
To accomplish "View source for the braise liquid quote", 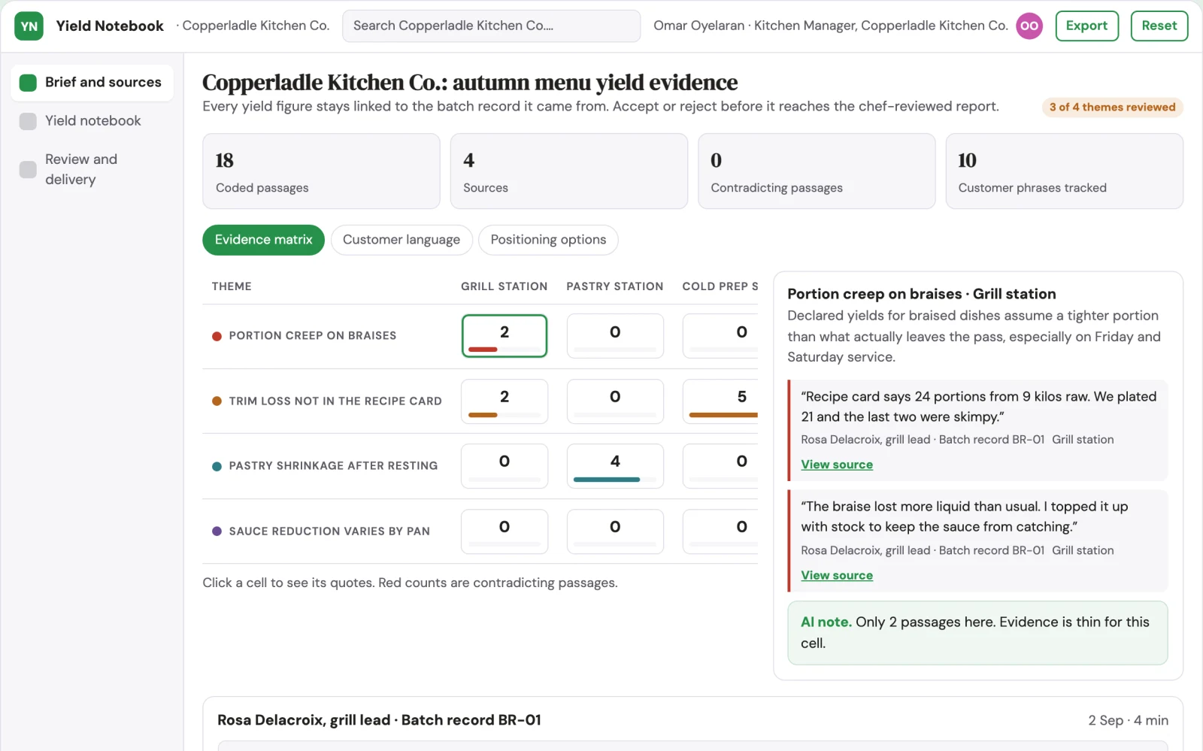I will pos(836,575).
